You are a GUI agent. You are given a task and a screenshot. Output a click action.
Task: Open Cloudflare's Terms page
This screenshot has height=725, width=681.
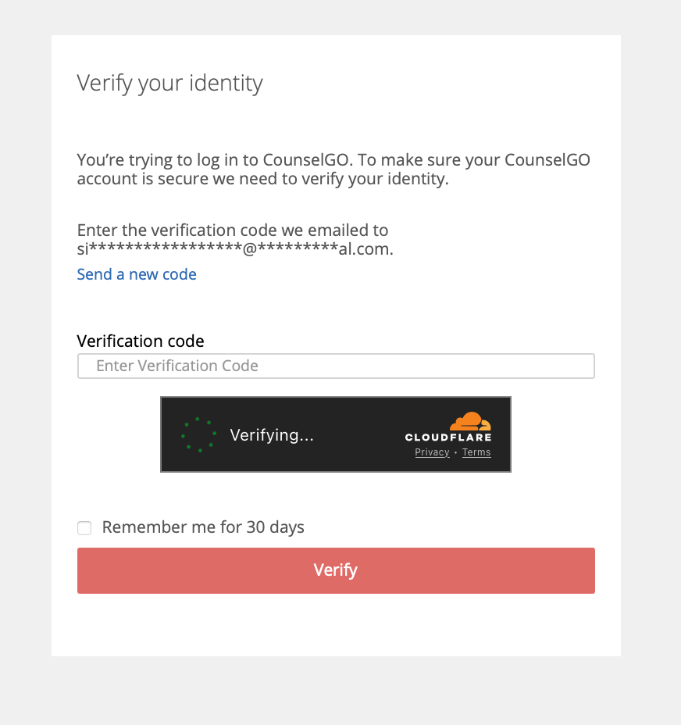click(476, 452)
